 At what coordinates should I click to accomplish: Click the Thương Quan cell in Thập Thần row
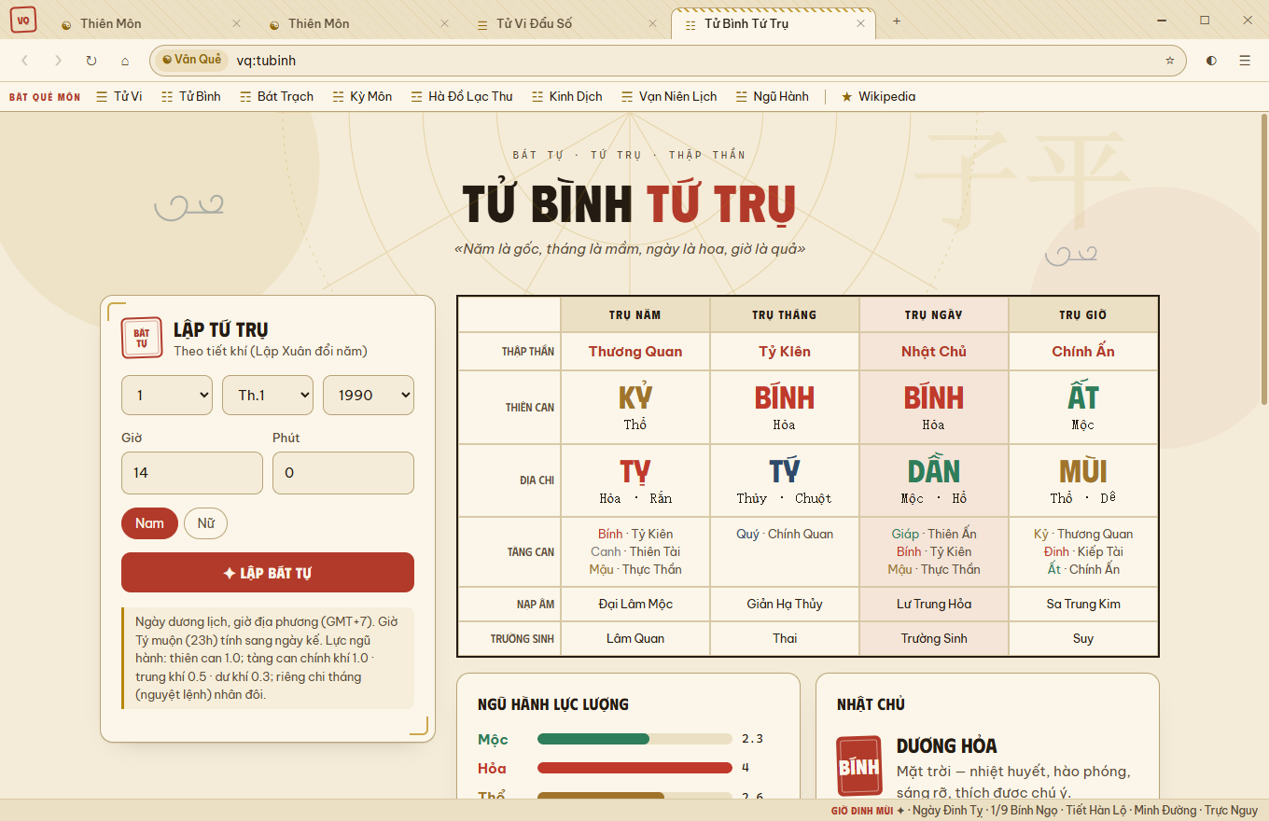(635, 352)
